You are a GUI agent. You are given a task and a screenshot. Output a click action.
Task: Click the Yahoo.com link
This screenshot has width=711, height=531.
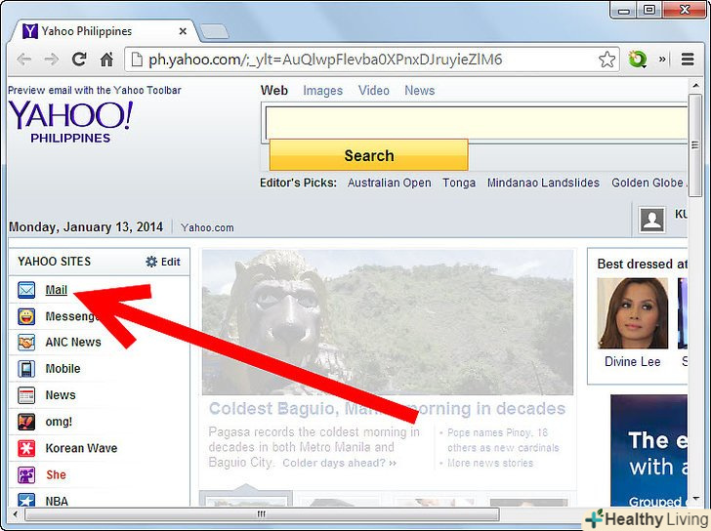(x=207, y=227)
